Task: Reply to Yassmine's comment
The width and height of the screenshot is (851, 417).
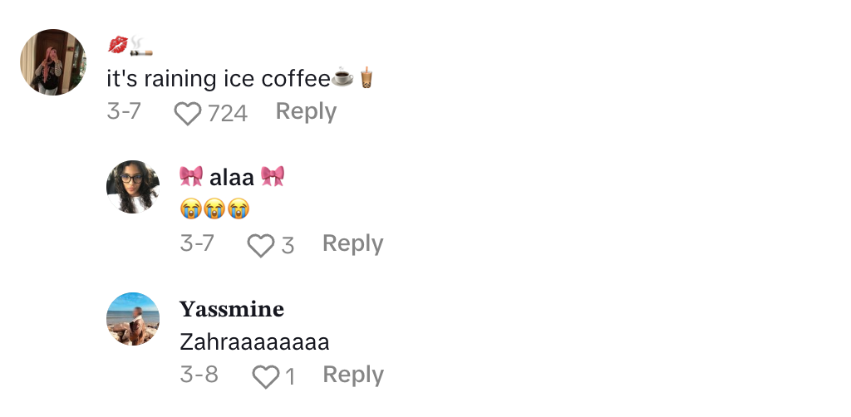Action: [x=353, y=375]
